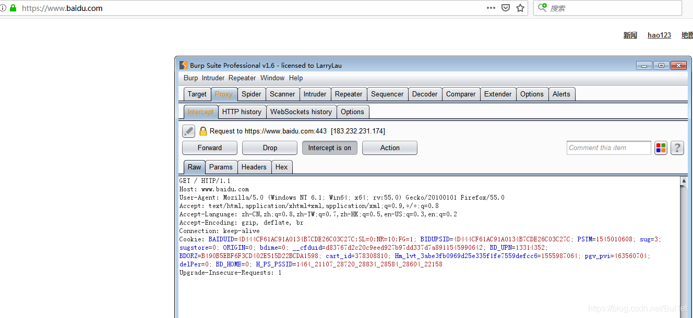Switch to the Hex view tab
The image size is (693, 318).
pos(282,167)
